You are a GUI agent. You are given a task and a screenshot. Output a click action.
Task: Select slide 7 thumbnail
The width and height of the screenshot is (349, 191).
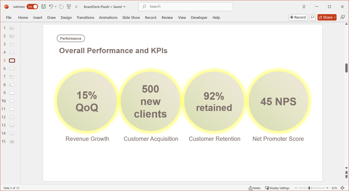click(x=12, y=77)
